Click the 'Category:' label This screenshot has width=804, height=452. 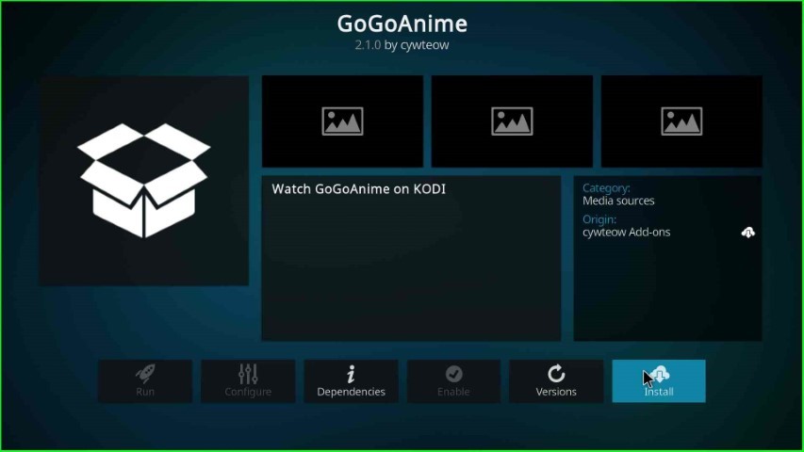pos(606,188)
